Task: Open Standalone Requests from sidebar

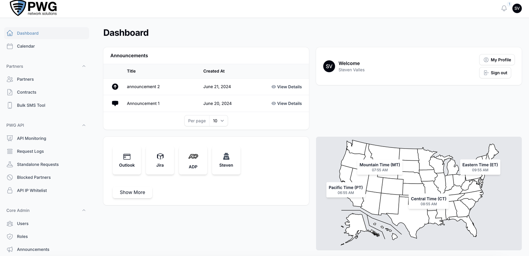Action: [x=47, y=164]
